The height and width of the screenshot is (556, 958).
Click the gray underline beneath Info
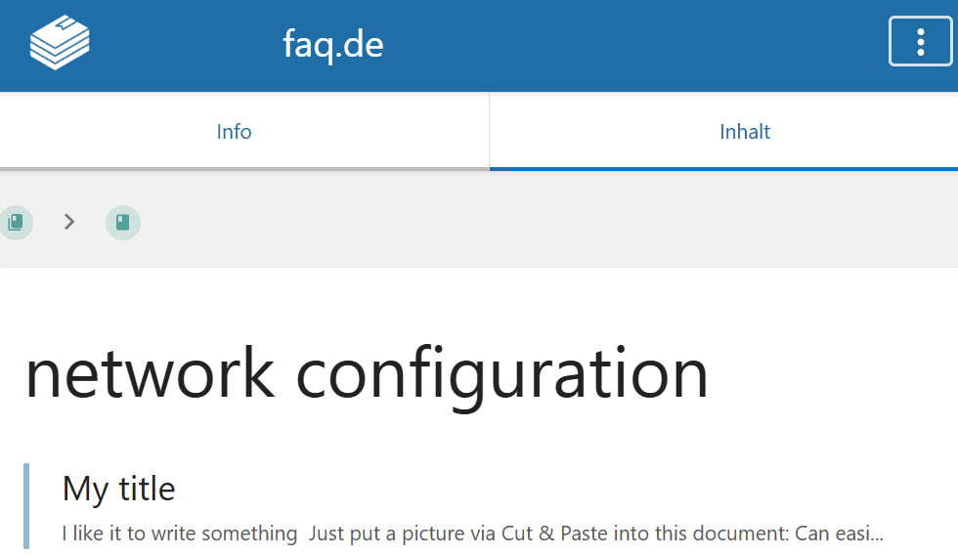(244, 169)
